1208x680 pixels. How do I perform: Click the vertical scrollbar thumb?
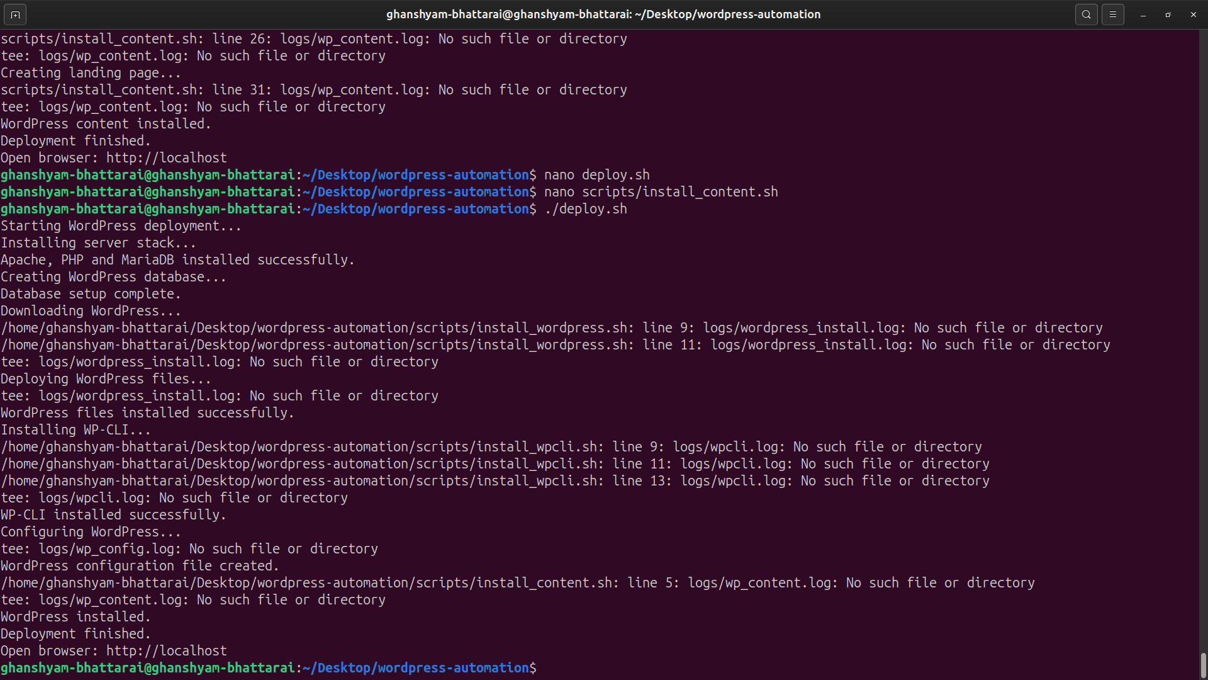tap(1203, 665)
